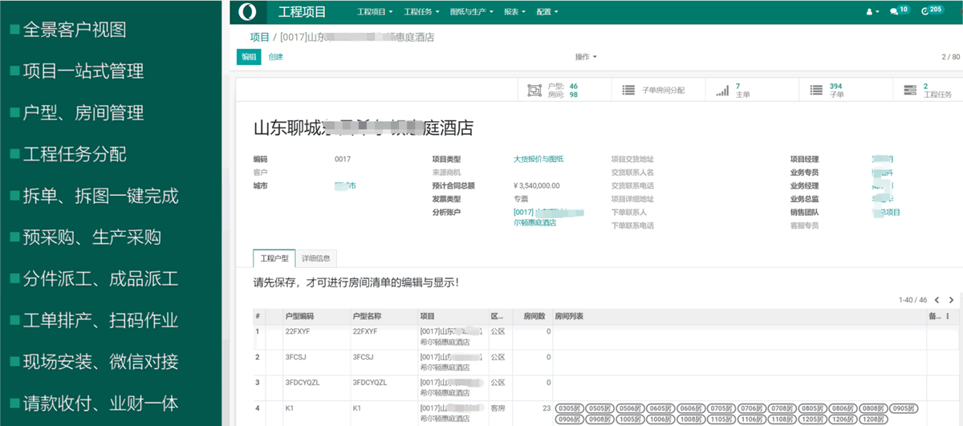Open the user account menu icon
The width and height of the screenshot is (963, 426).
(x=872, y=12)
